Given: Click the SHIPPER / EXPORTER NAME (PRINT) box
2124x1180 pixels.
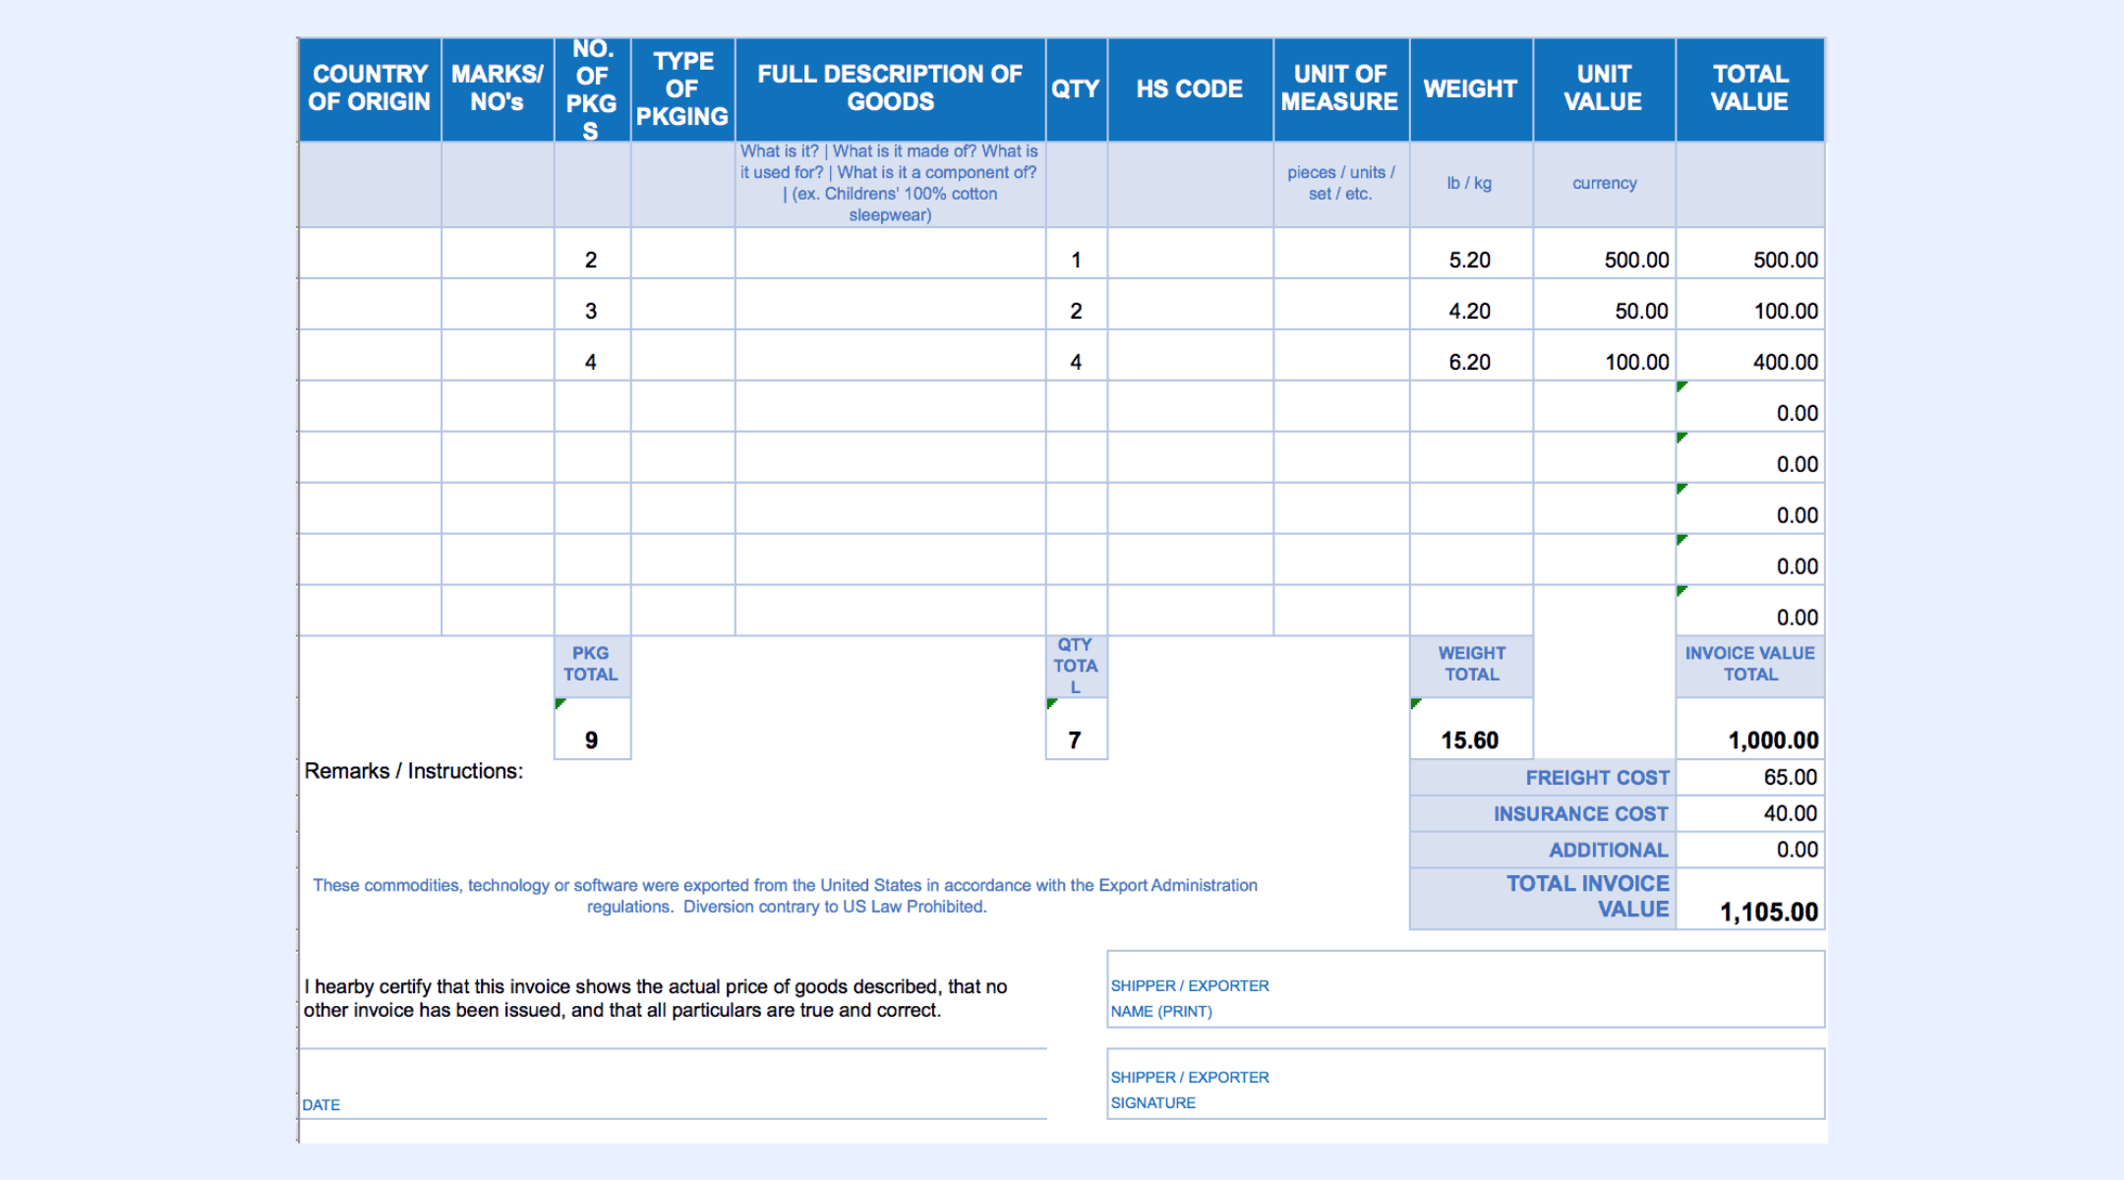Looking at the screenshot, I should point(1466,989).
